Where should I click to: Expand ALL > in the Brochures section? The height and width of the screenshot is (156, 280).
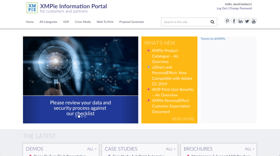(x=250, y=149)
